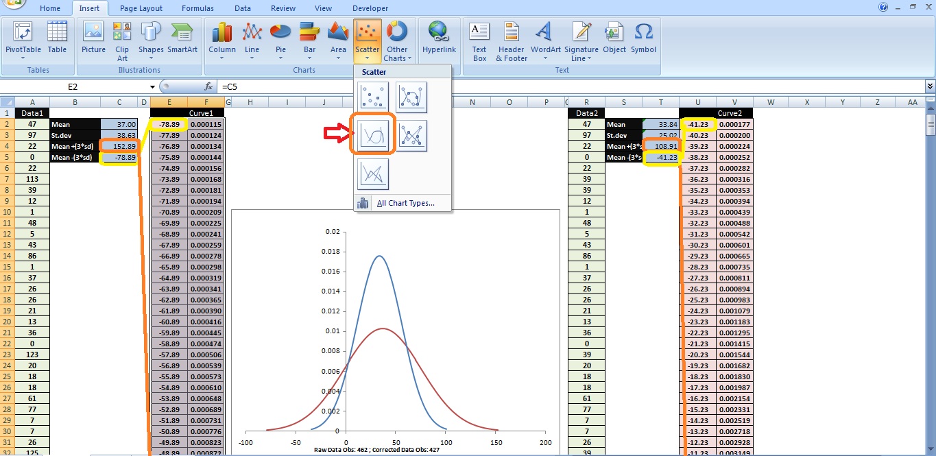
Task: Open the Developer tab
Action: click(x=370, y=8)
